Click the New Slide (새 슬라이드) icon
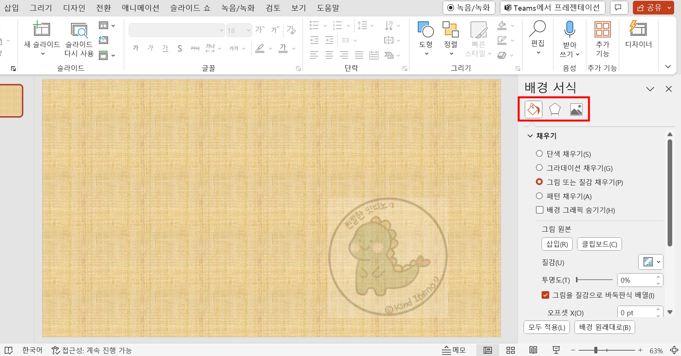 click(41, 29)
